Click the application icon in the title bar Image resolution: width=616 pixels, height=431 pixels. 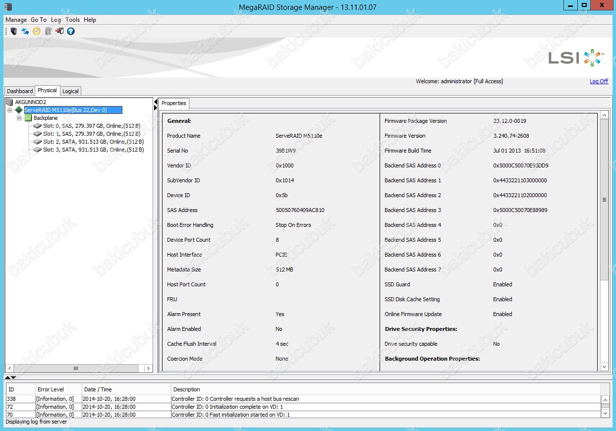click(7, 6)
